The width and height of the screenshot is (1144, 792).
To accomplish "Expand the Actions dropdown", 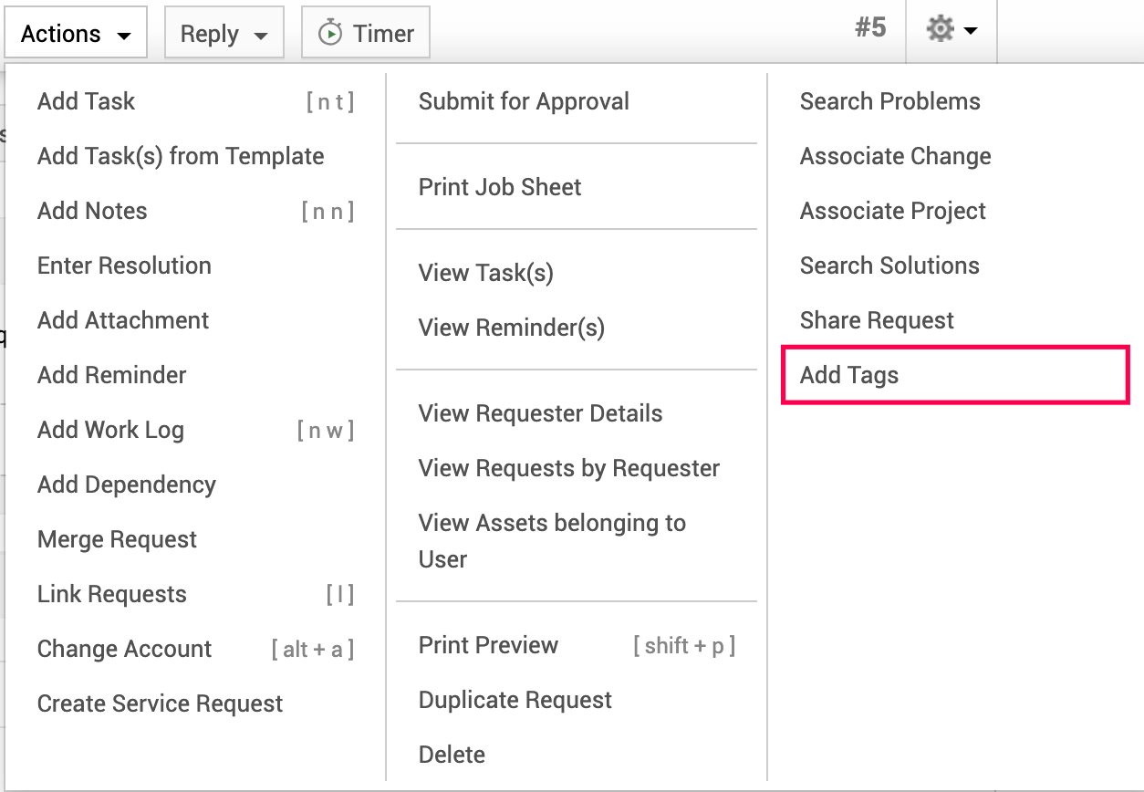I will [75, 32].
